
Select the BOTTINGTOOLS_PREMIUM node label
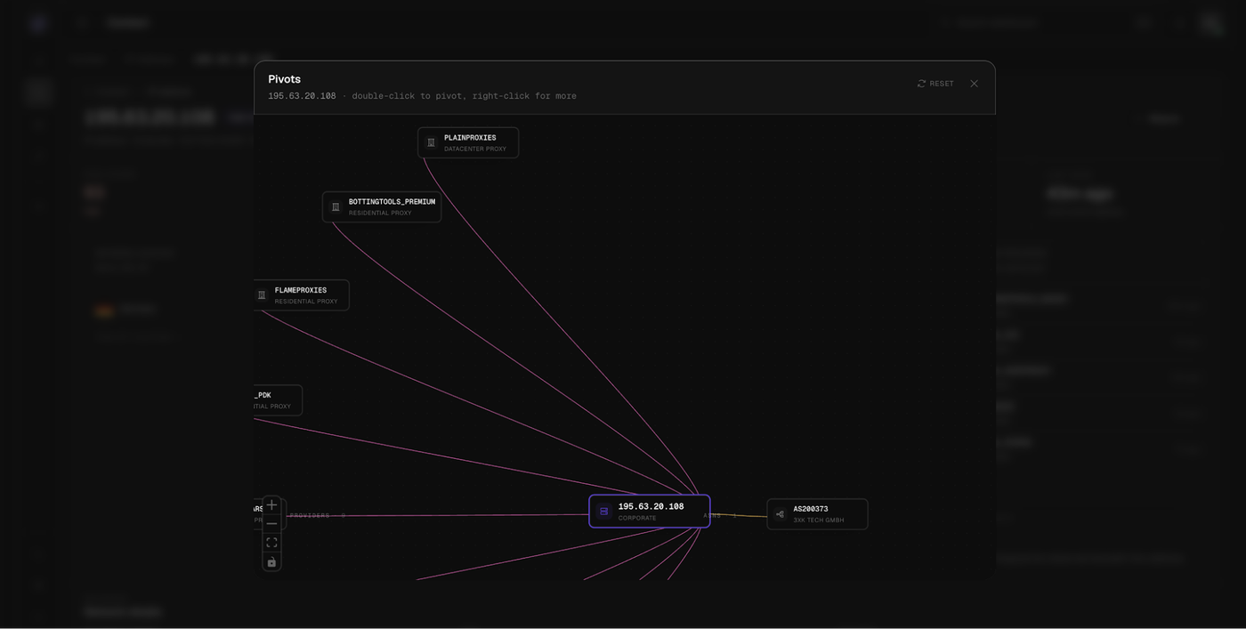(392, 202)
